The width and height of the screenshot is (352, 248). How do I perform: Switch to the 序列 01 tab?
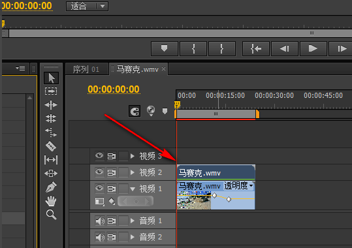tap(86, 69)
